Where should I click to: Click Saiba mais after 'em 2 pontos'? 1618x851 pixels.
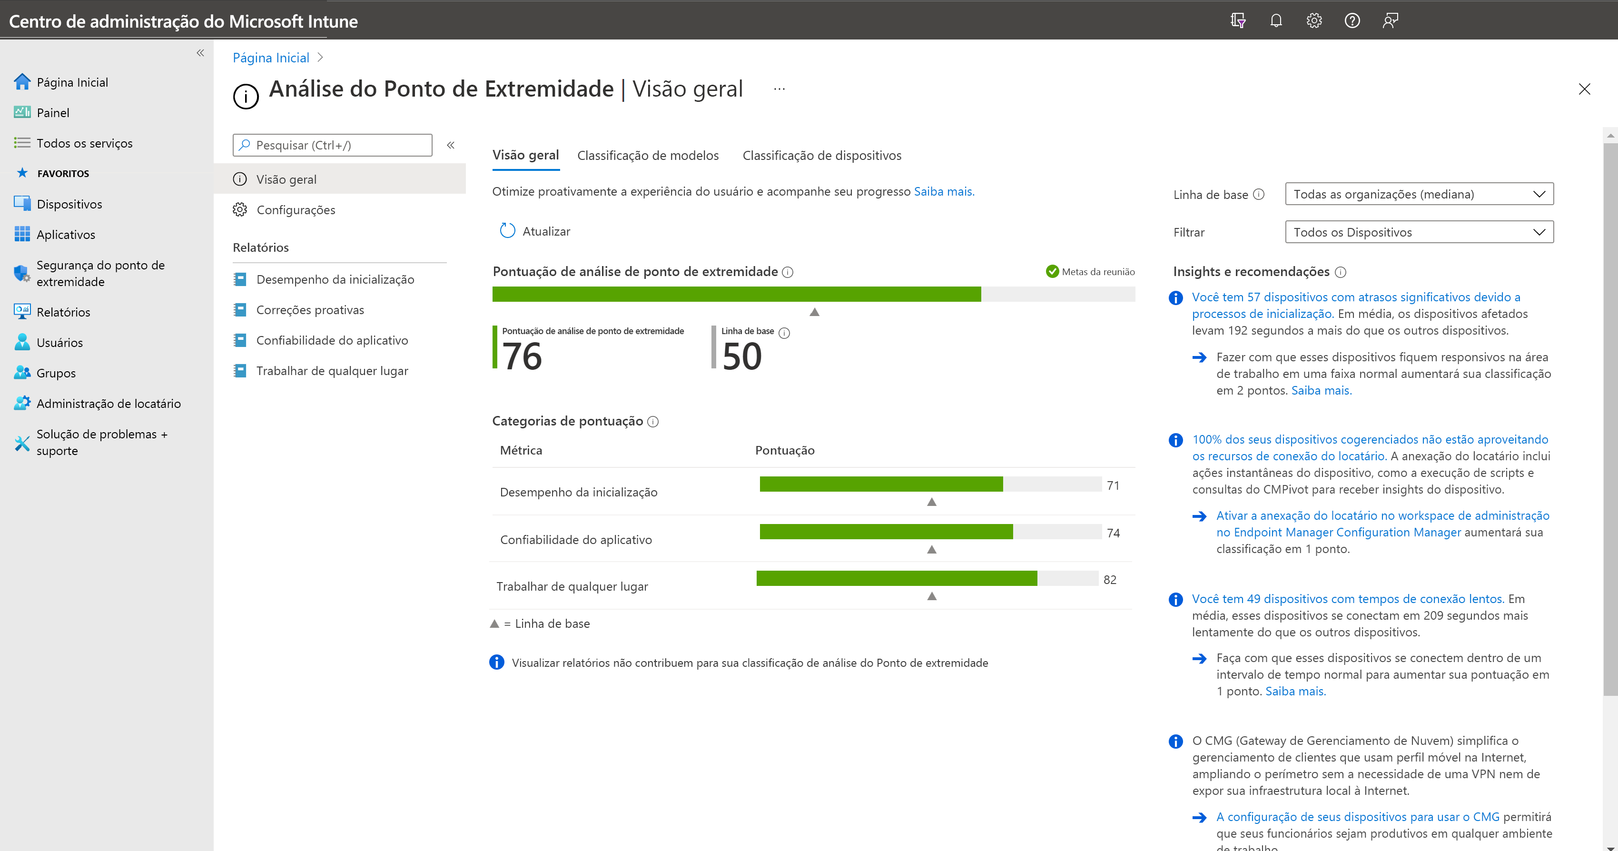pyautogui.click(x=1321, y=390)
